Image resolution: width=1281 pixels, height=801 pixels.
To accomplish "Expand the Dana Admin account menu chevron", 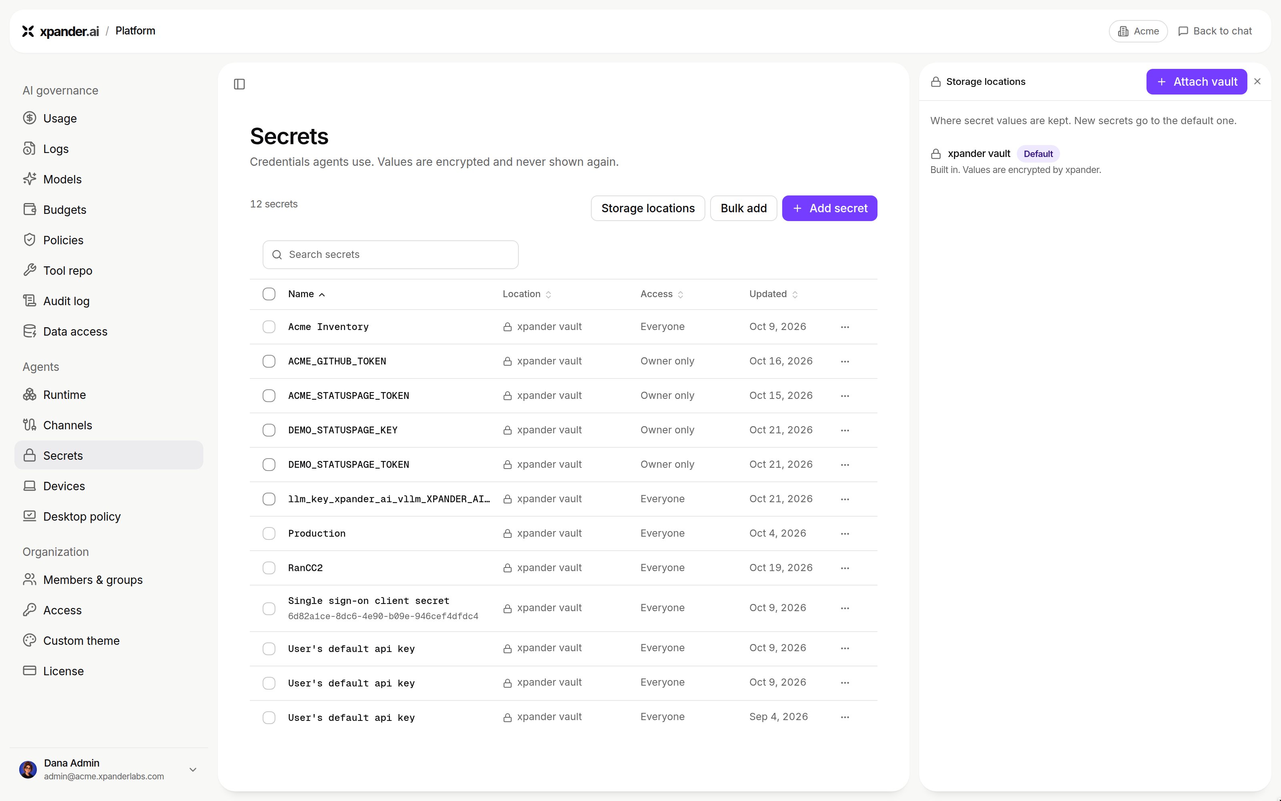I will point(193,770).
